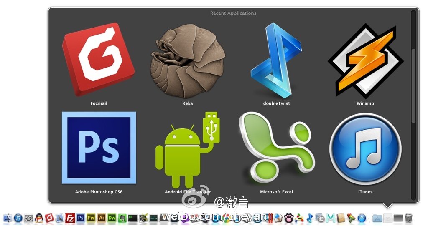Launch FileZilla from the Dock
The height and width of the screenshot is (226, 428).
(70, 218)
